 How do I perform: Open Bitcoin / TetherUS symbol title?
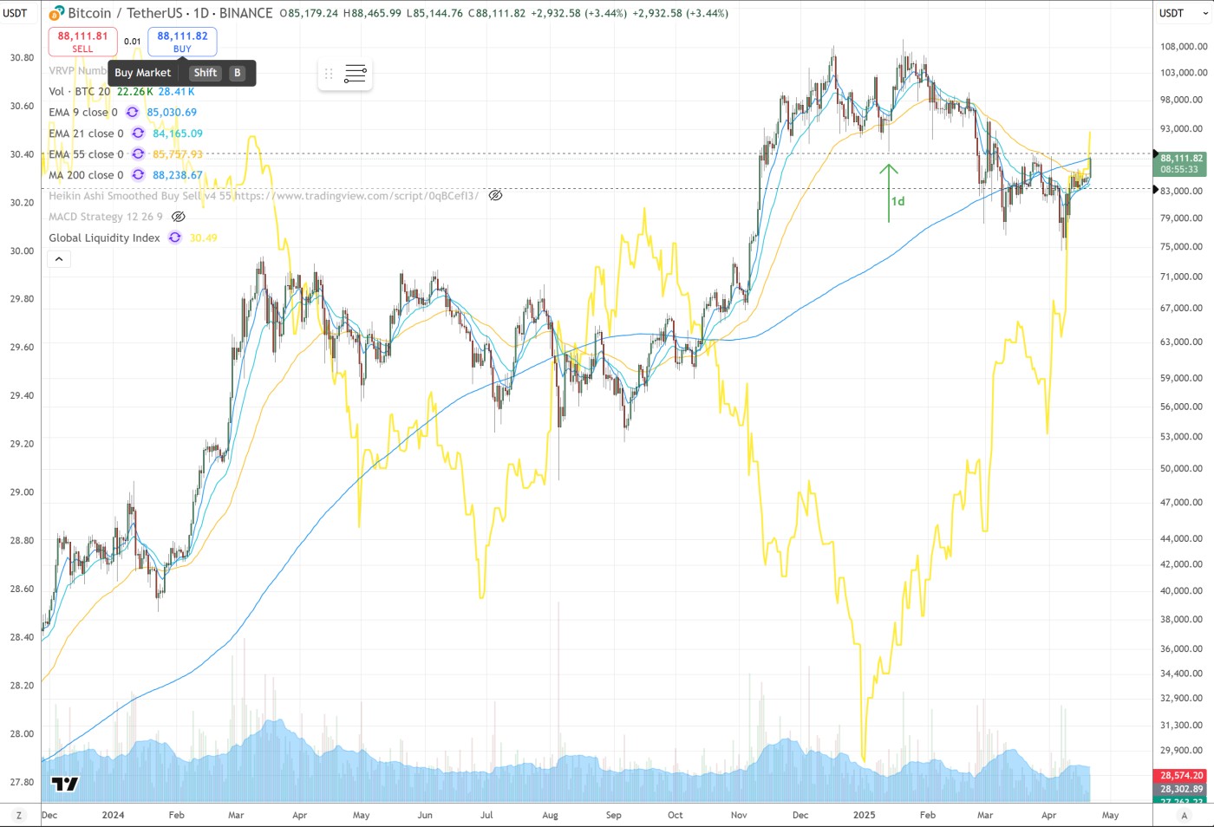click(x=170, y=13)
